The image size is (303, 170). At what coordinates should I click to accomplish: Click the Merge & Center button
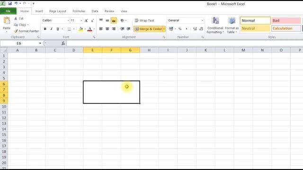[x=148, y=29]
